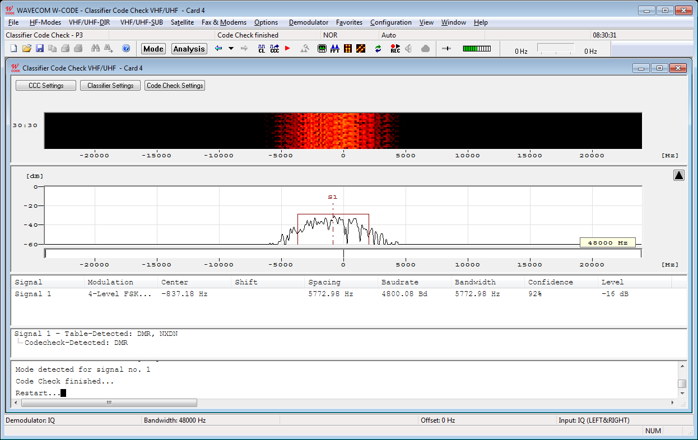This screenshot has width=698, height=440.
Task: Open the View menu
Action: pos(426,22)
